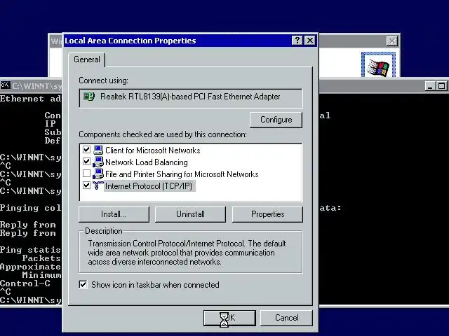Select the Internet Protocol TCP/IP icon
449x336 pixels.
[98, 185]
